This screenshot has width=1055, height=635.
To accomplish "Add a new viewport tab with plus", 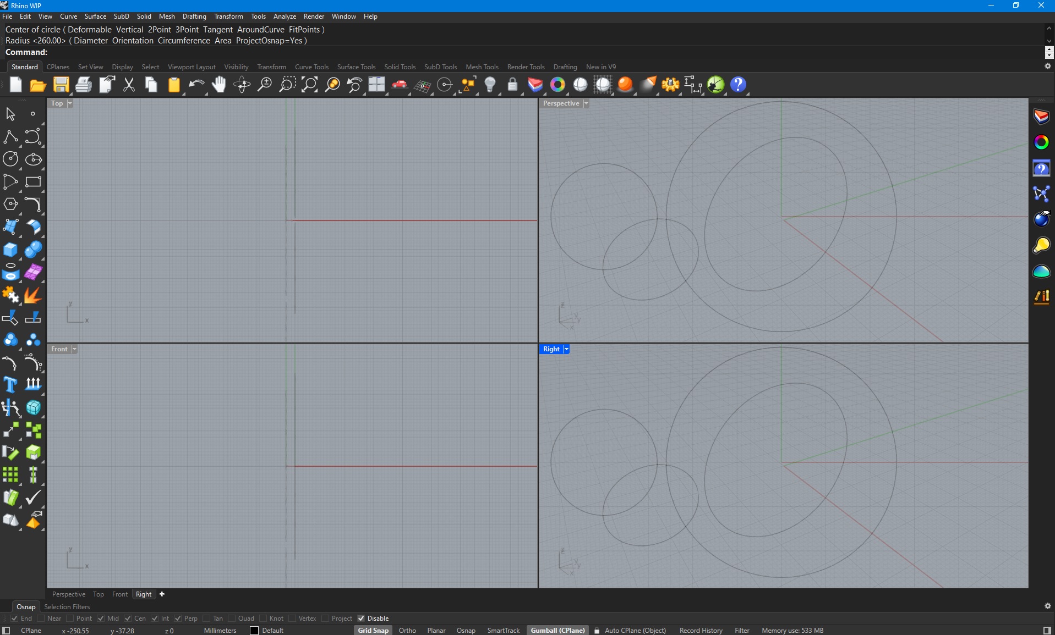I will 162,594.
